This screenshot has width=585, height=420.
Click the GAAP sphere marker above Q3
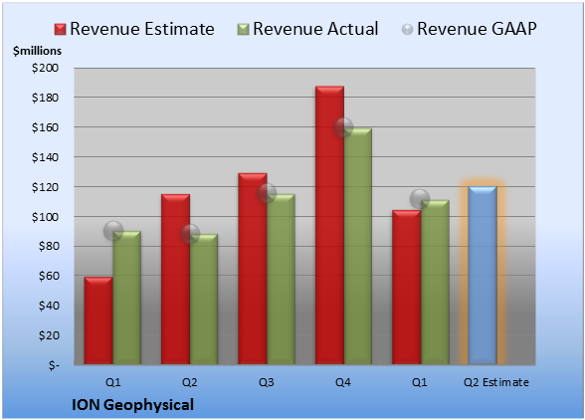pos(267,193)
